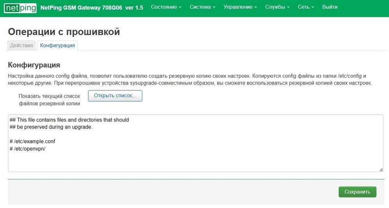Open the Управление dropdown
The height and width of the screenshot is (208, 389).
(240, 7)
